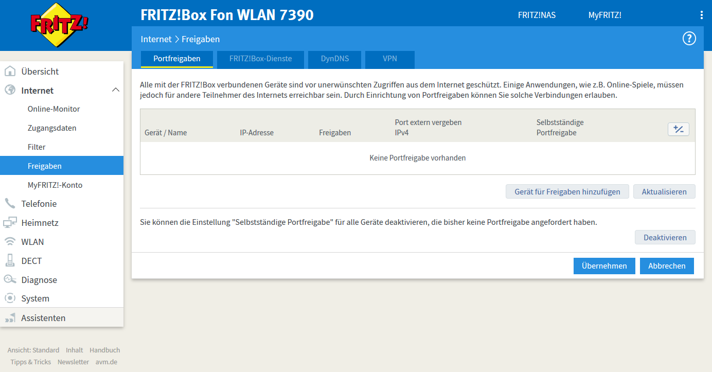Viewport: 712px width, 372px height.
Task: Click the Übersicht house icon
Action: 10,71
